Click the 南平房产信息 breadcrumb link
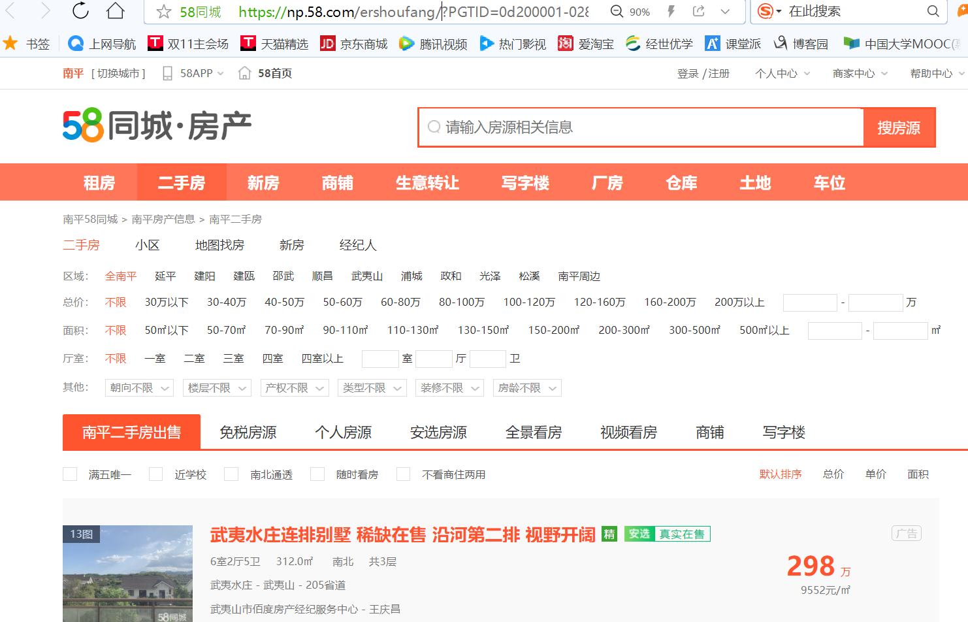 point(163,220)
